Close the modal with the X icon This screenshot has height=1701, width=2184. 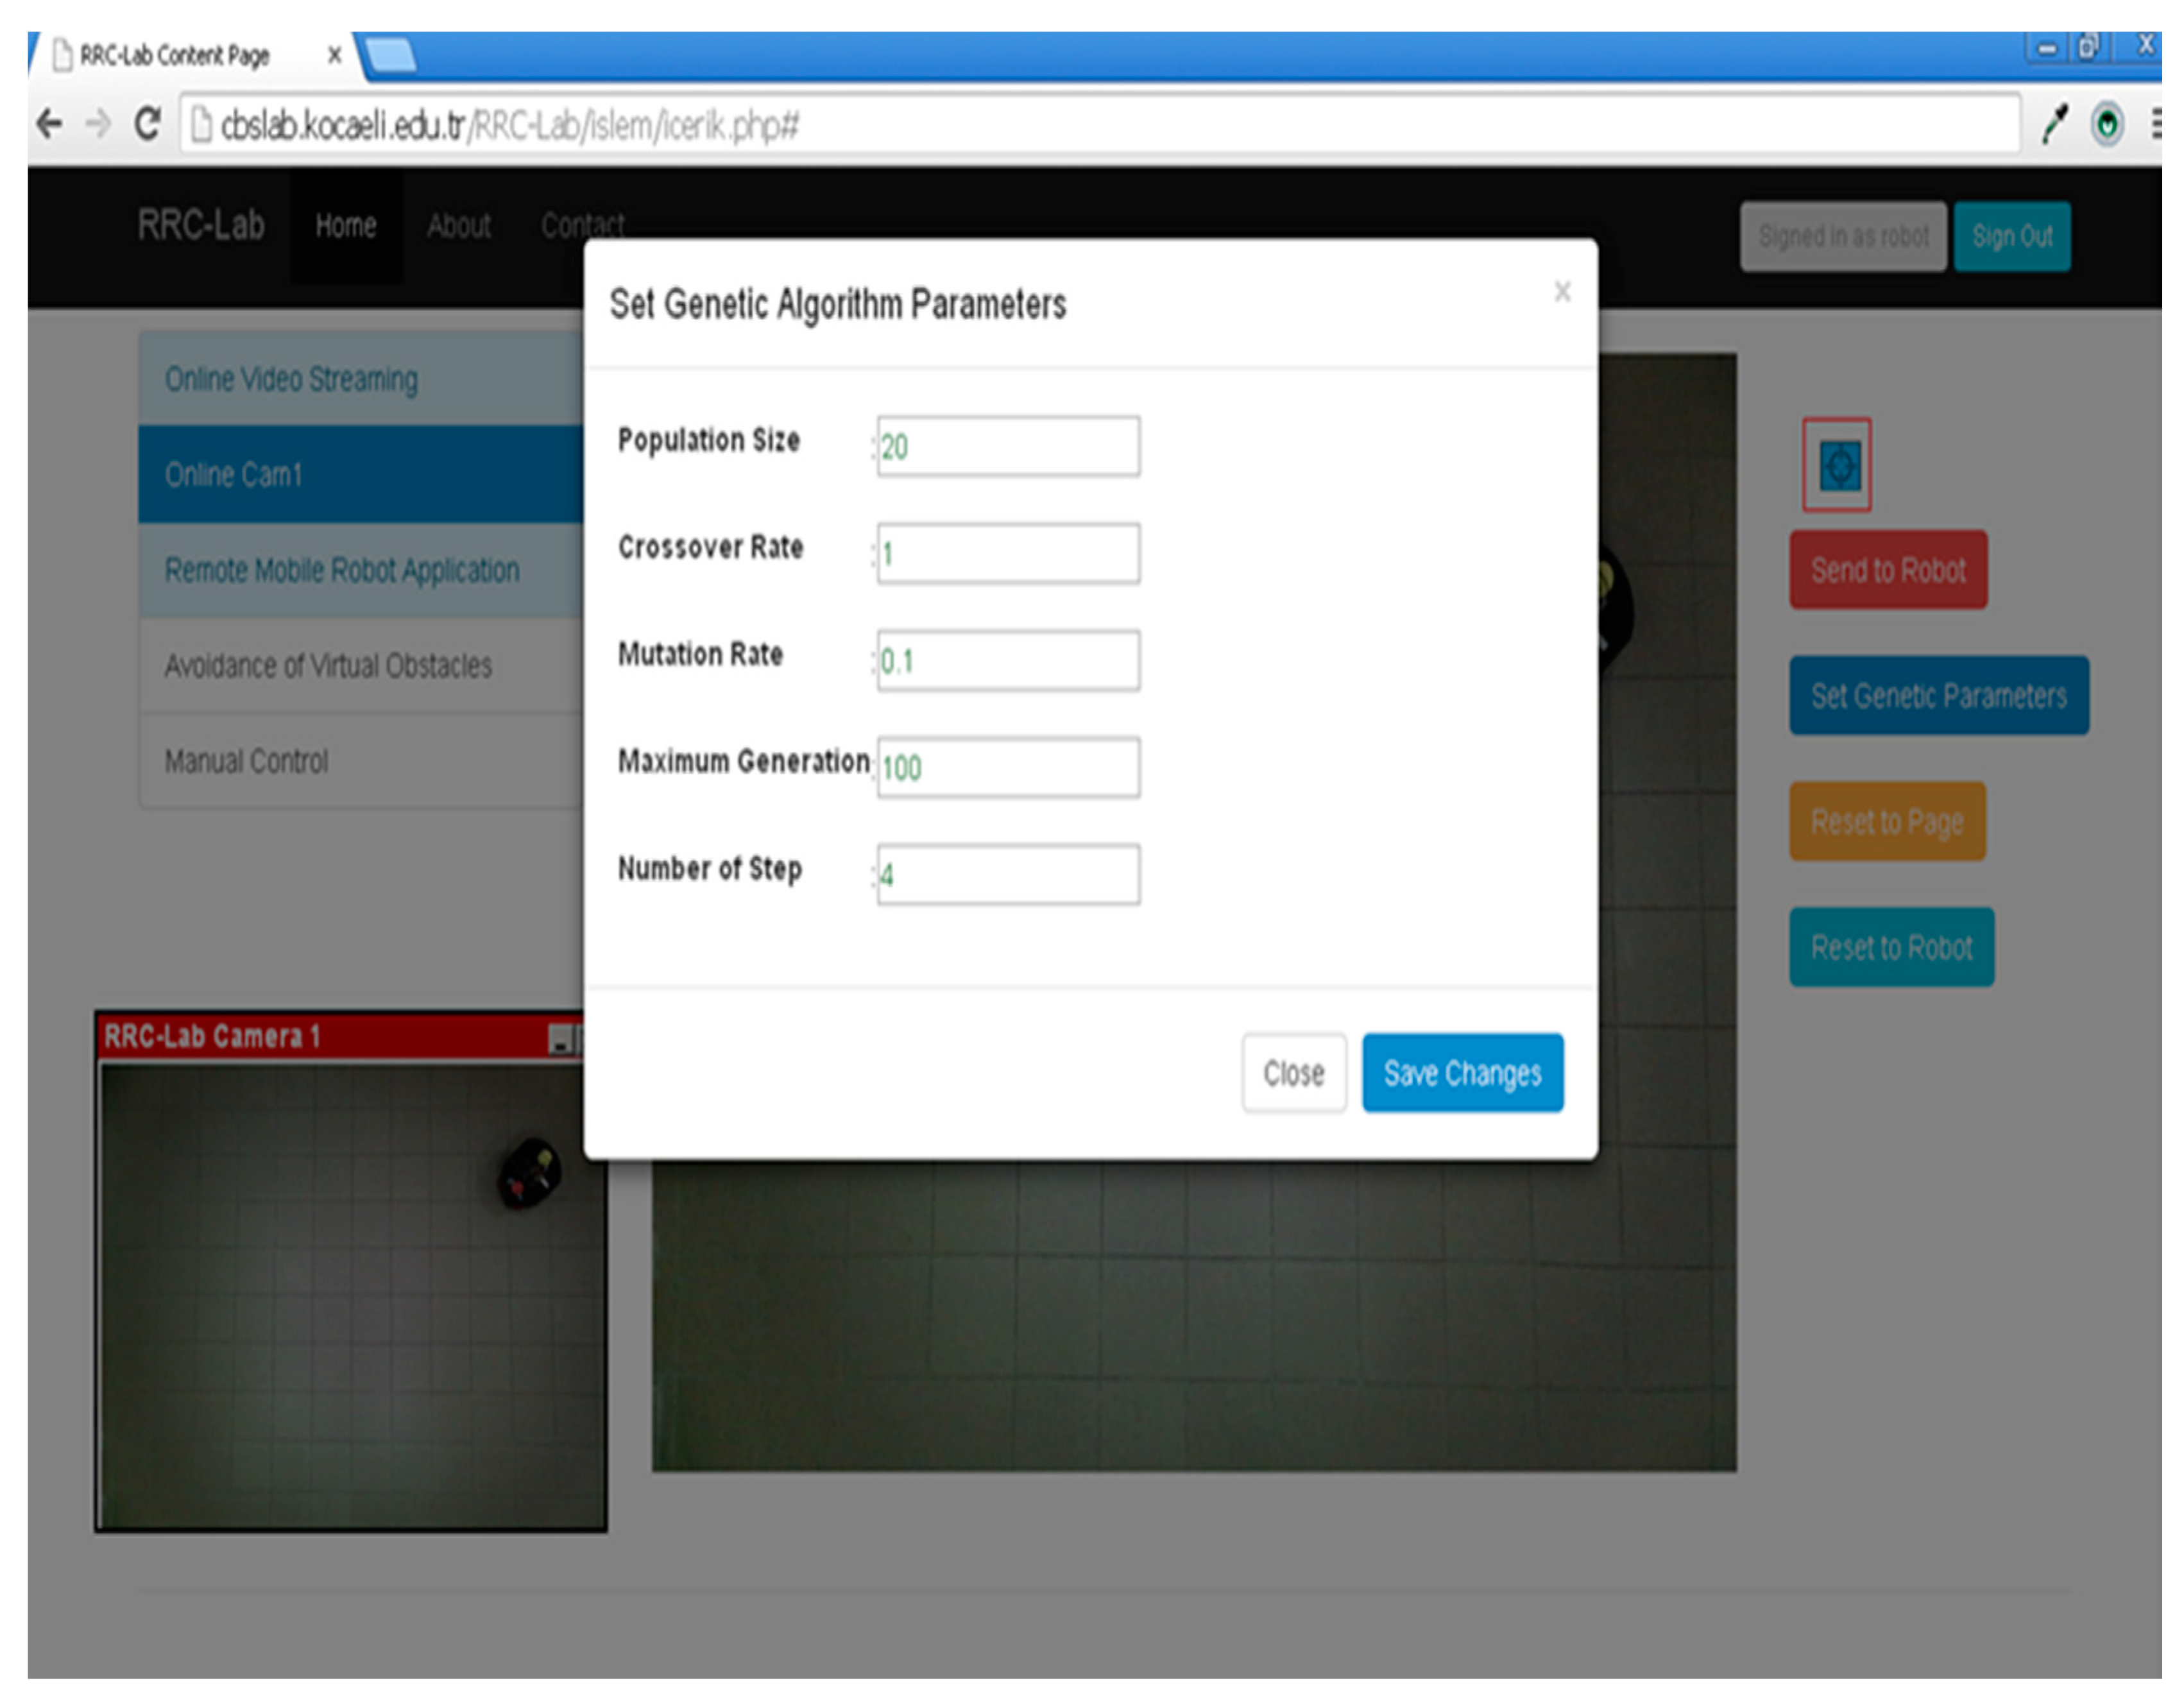[x=1562, y=292]
